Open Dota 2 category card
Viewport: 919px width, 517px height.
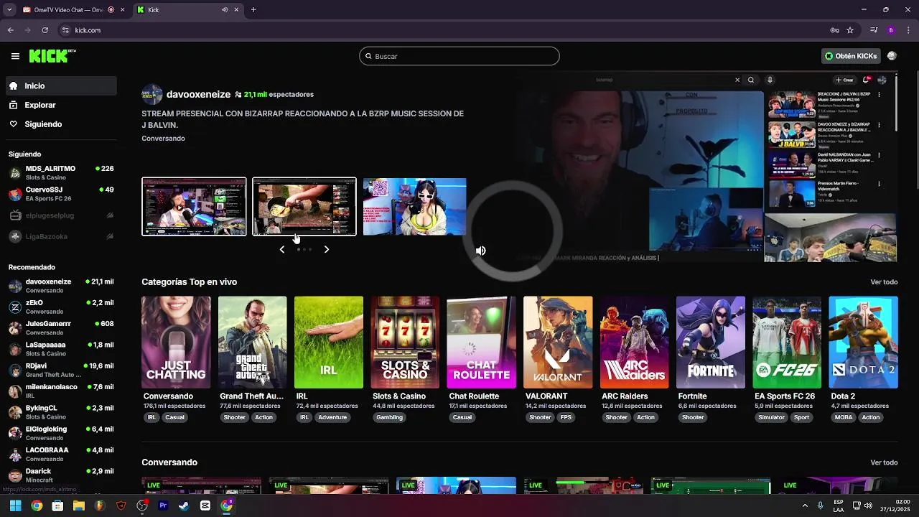point(863,343)
